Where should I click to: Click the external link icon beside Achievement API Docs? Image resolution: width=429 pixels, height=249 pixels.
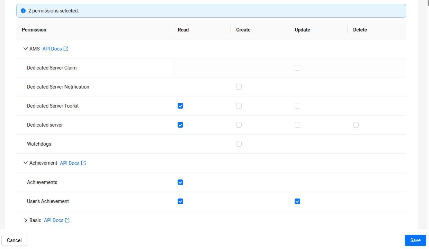pyautogui.click(x=83, y=163)
